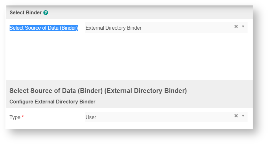This screenshot has height=144, width=268.
Task: Click the "External Directory Binder" text in the first field
Action: pyautogui.click(x=114, y=28)
